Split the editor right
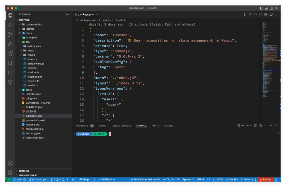Viewport: 286px width, 187px height. coord(271,14)
